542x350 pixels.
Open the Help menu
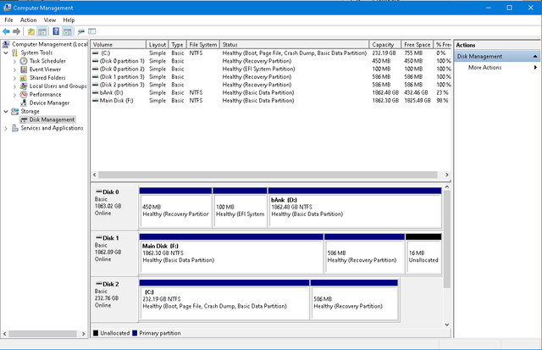69,20
